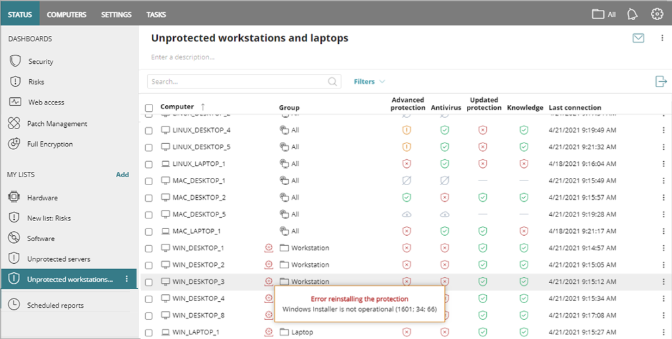Screen dimensions: 672x339
Task: Open the Web access dashboard icon
Action: pyautogui.click(x=15, y=102)
